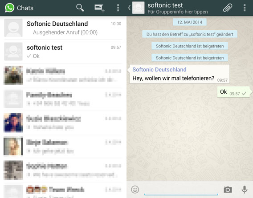Go back using the chat header arrow
Image resolution: width=253 pixels, height=198 pixels.
coord(129,8)
